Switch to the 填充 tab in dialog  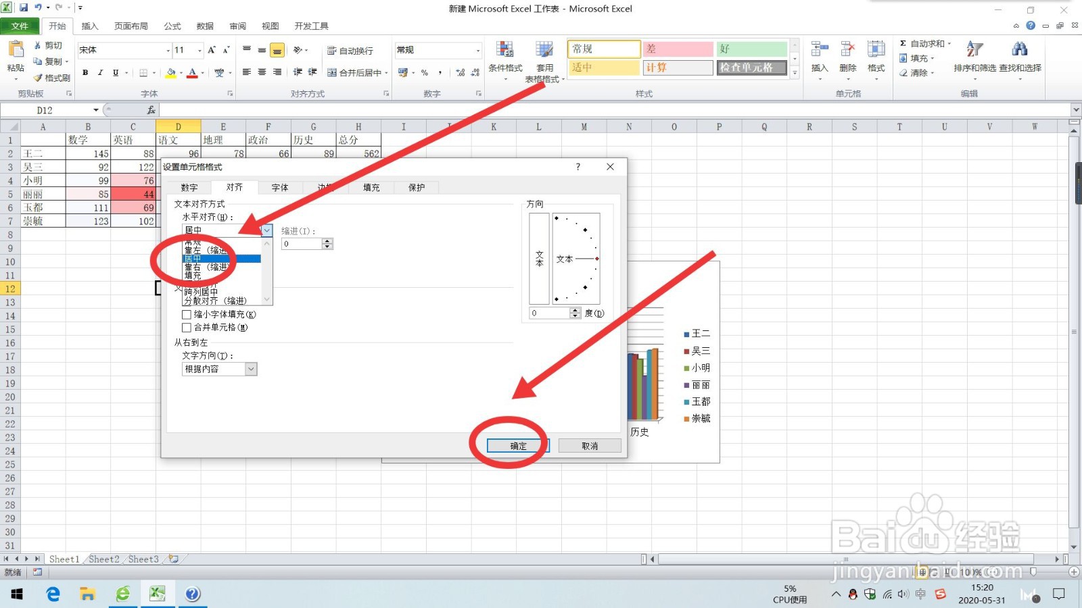point(371,187)
